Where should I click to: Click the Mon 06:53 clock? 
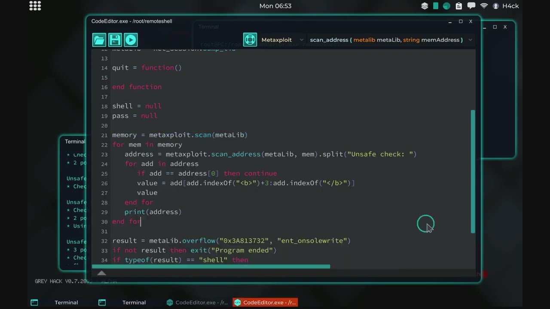point(275,6)
